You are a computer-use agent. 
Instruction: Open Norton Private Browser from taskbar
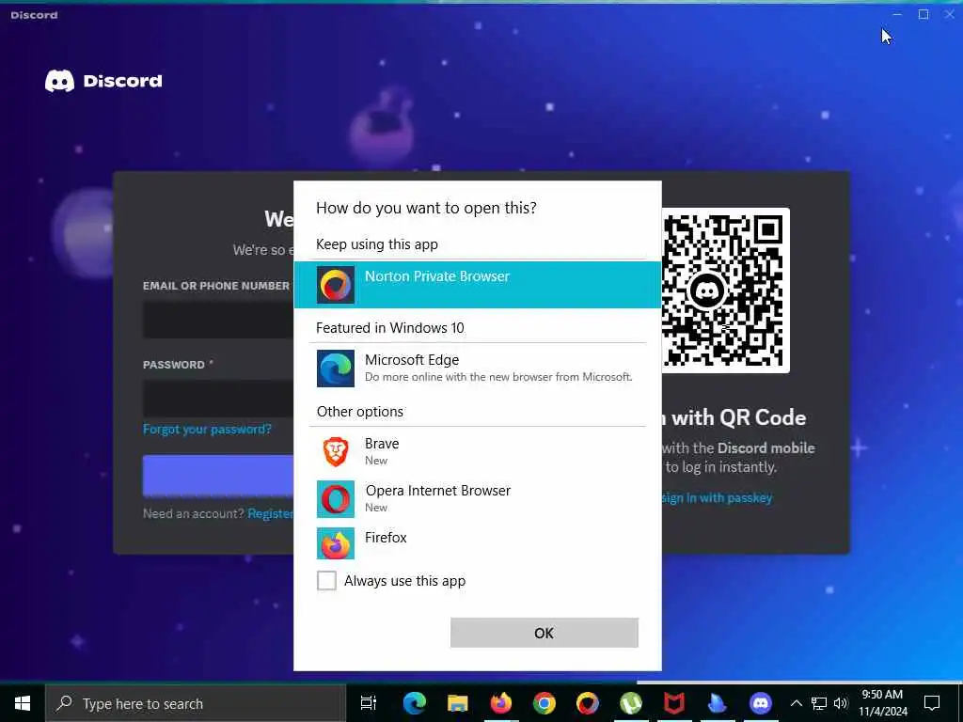[588, 703]
